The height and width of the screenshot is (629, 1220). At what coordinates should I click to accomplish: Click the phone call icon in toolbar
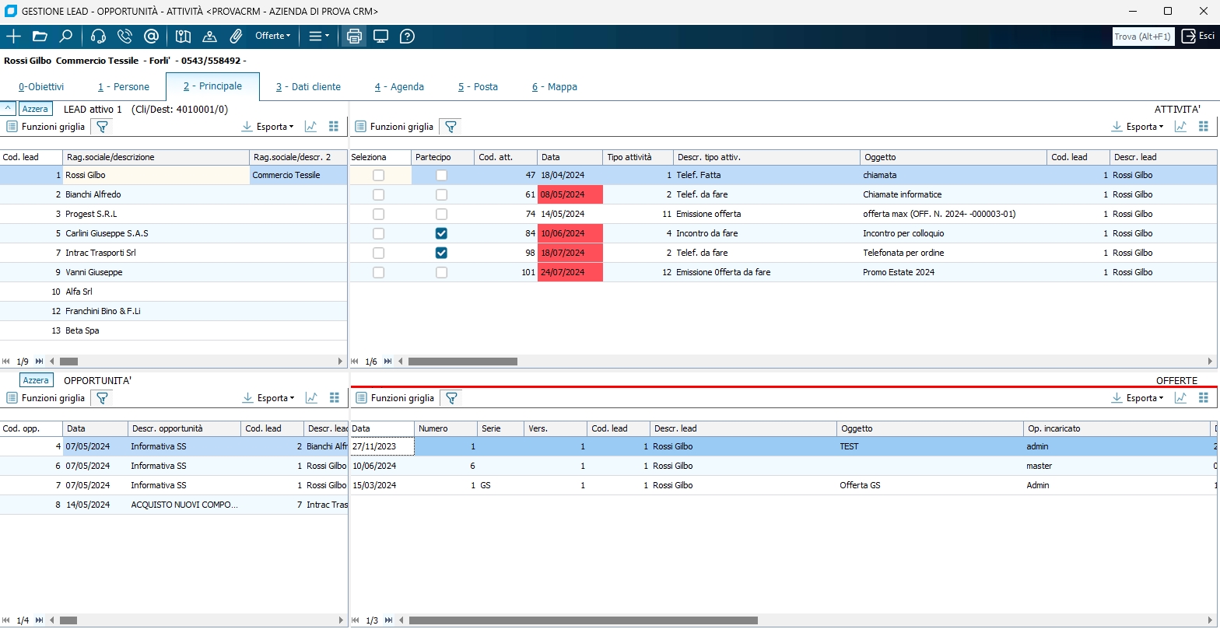point(124,36)
